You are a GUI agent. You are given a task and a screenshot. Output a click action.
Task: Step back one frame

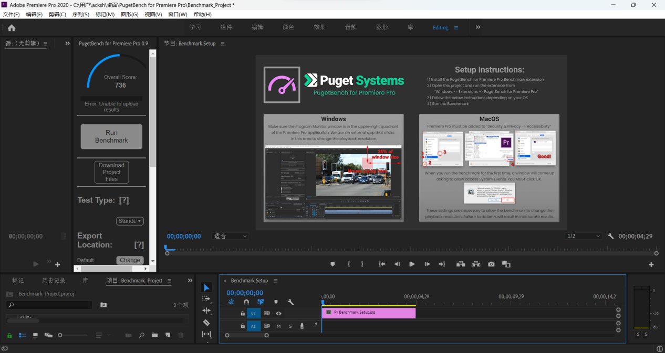click(x=397, y=264)
